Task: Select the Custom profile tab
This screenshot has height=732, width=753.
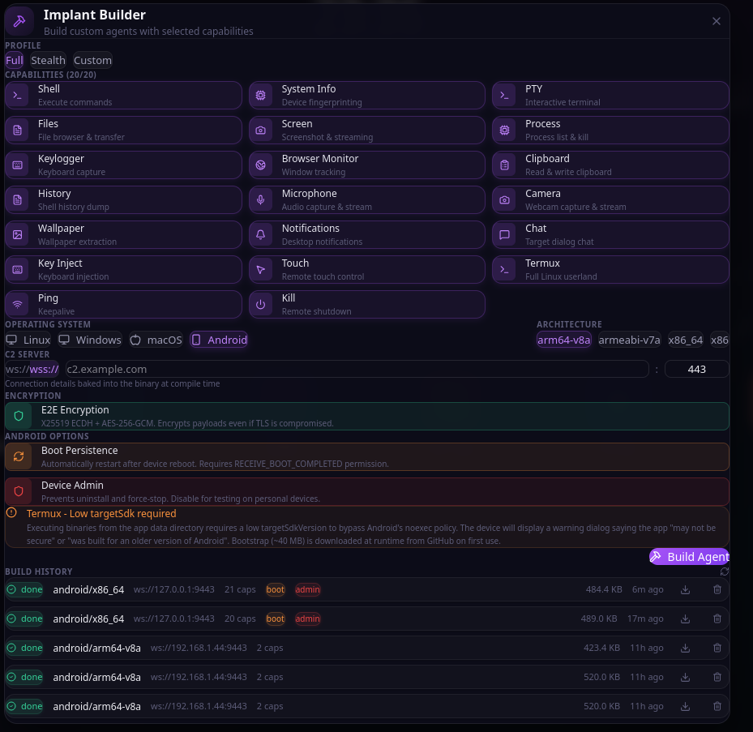Action: [92, 59]
